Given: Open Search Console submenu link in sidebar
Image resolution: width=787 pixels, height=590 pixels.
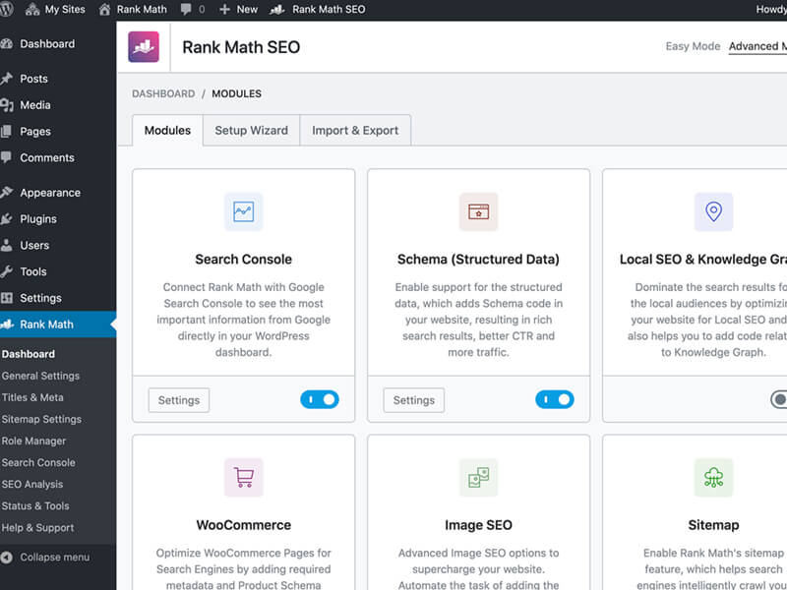Looking at the screenshot, I should pos(38,462).
